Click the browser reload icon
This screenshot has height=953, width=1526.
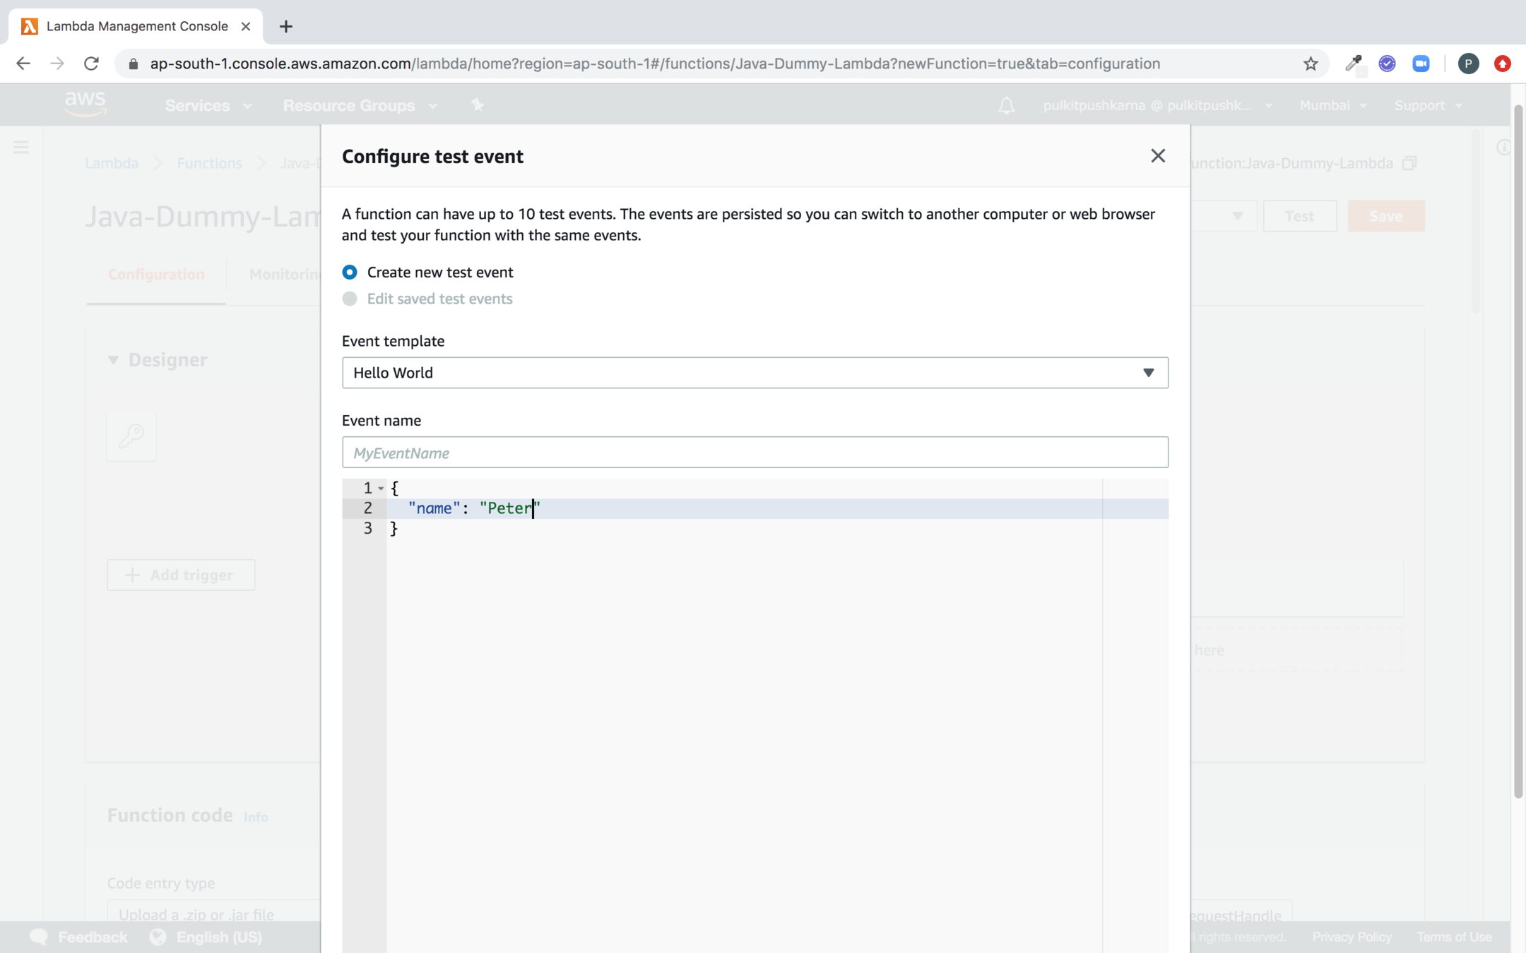point(91,64)
